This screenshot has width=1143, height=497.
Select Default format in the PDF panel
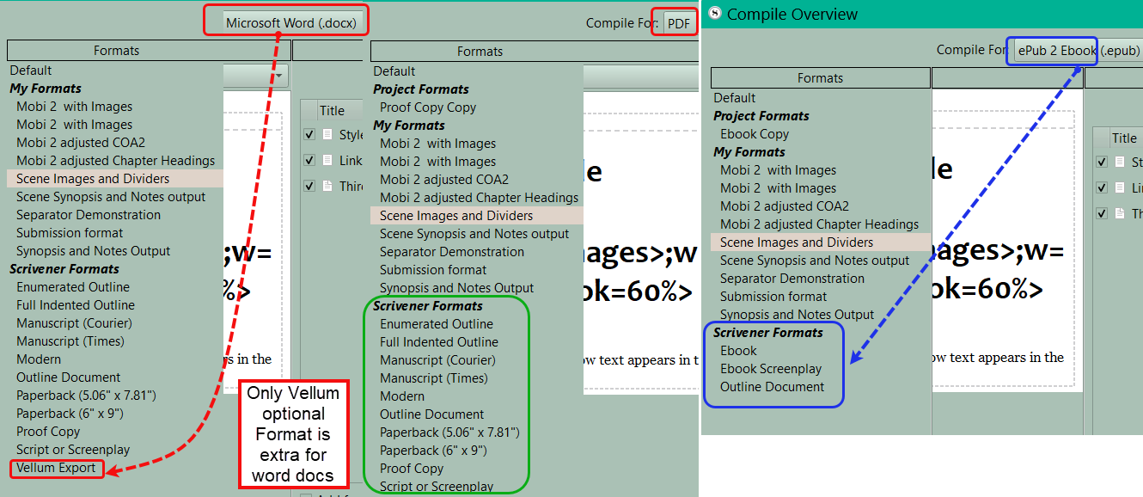[x=394, y=71]
